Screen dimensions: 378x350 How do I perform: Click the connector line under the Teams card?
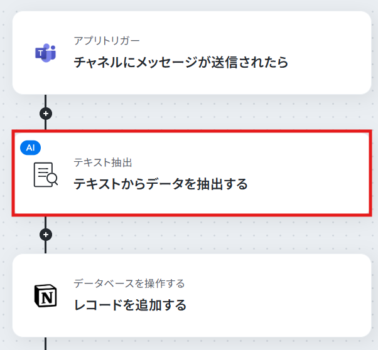coord(46,101)
